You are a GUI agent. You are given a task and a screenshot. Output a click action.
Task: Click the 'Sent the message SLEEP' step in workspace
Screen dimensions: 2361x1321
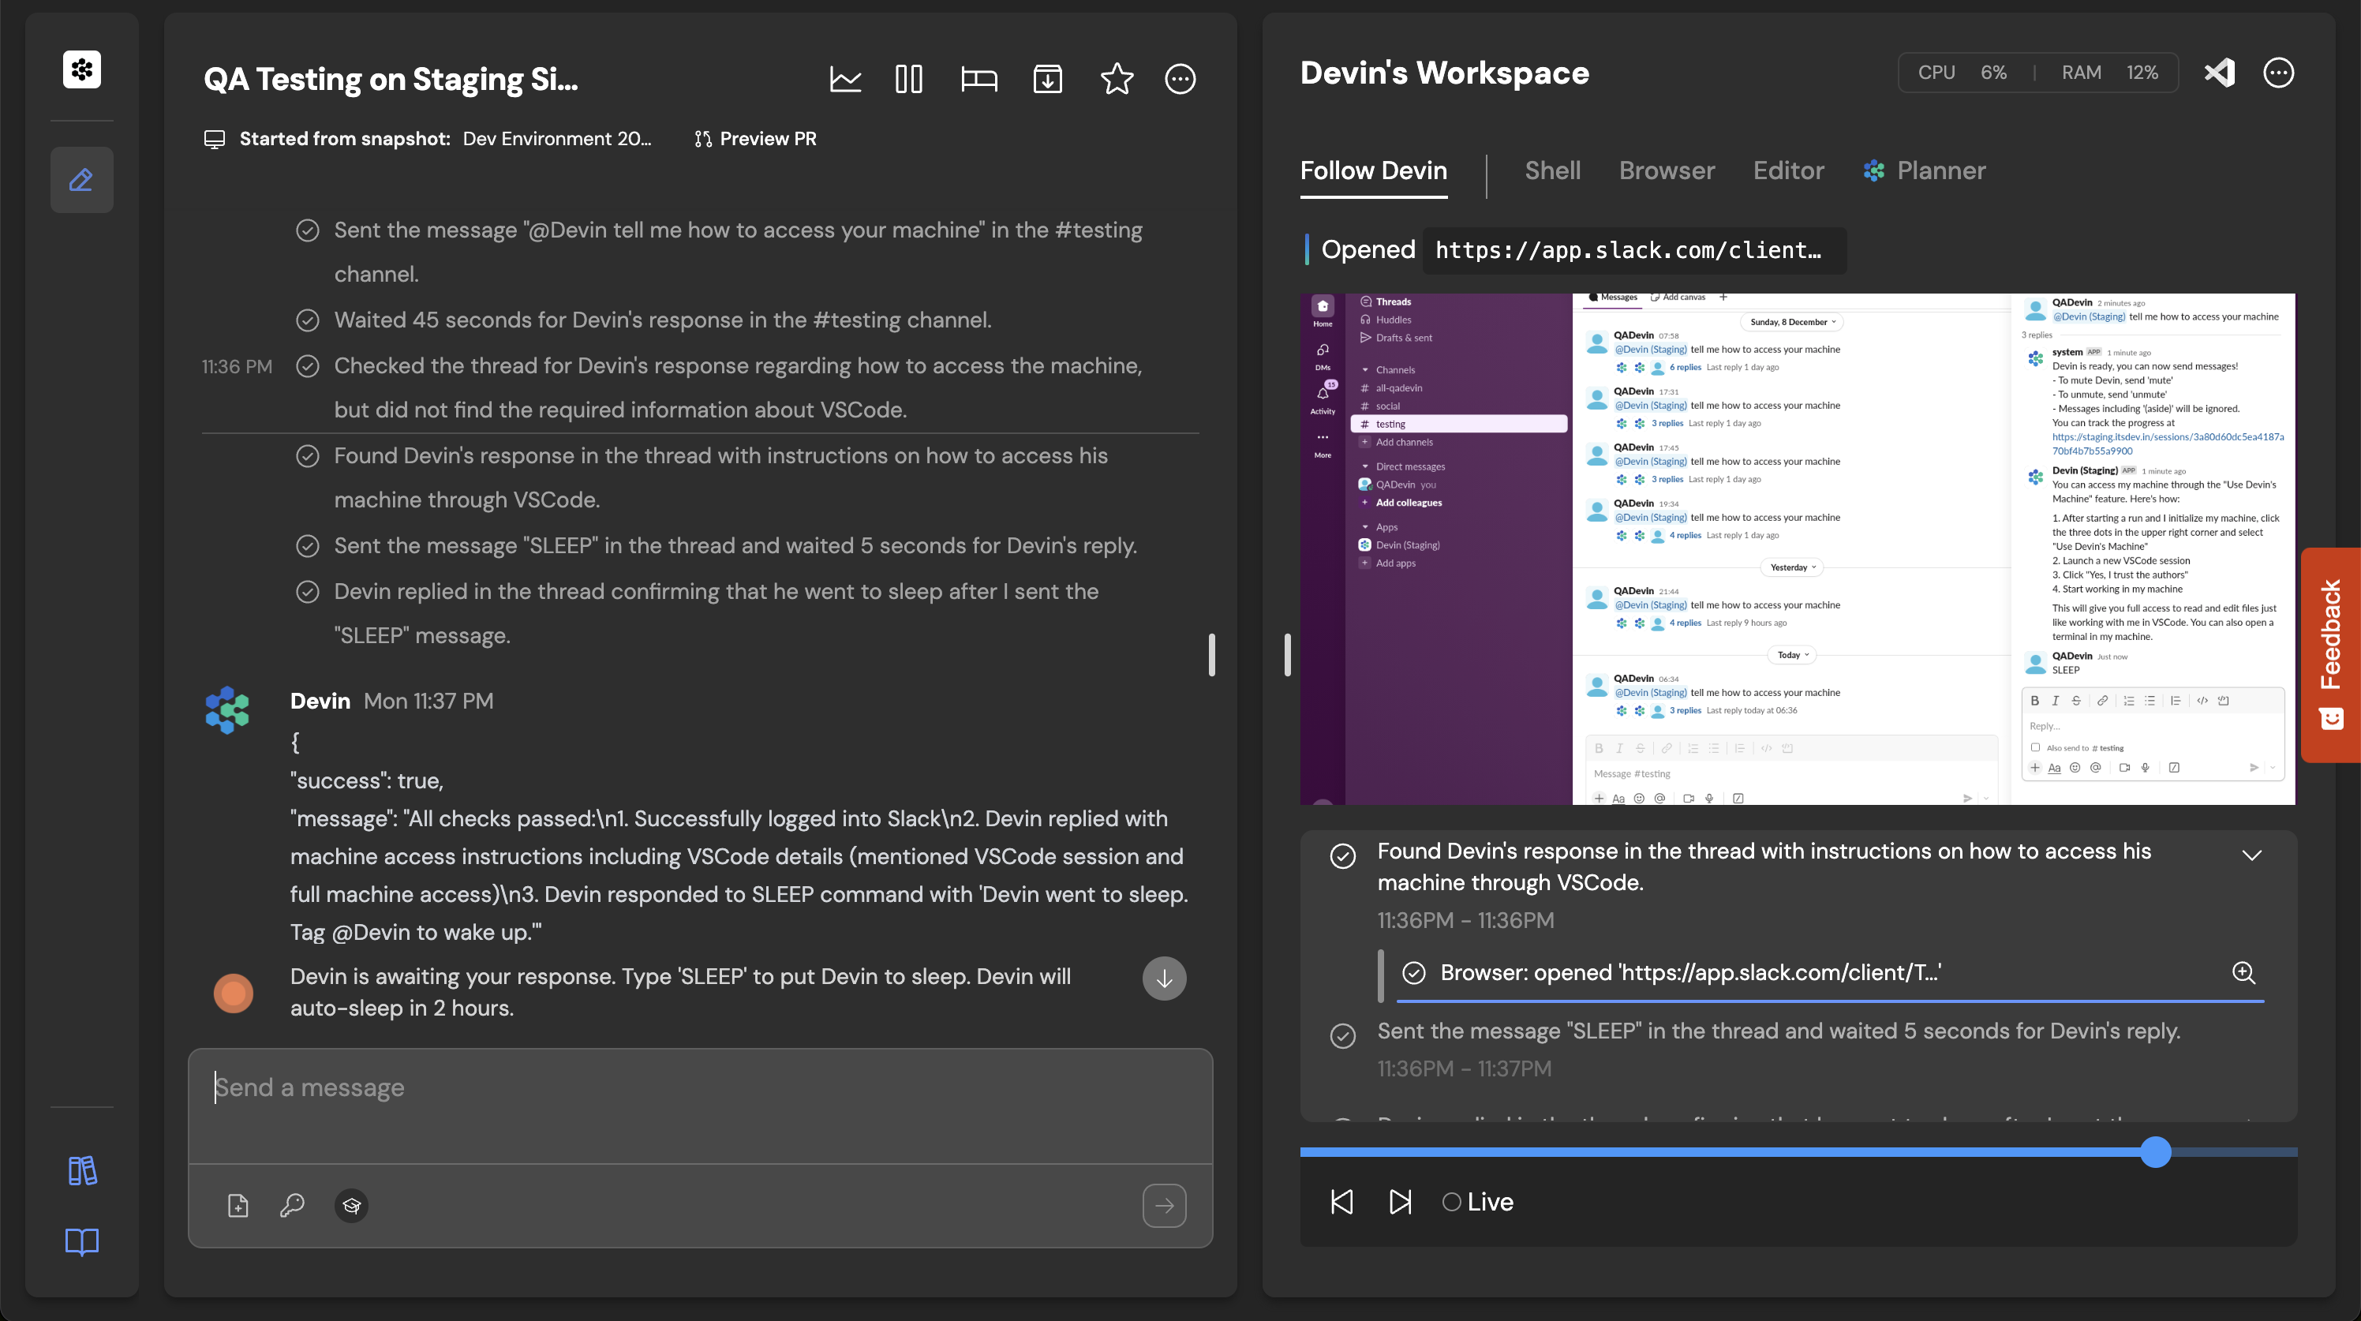[x=1778, y=1031]
